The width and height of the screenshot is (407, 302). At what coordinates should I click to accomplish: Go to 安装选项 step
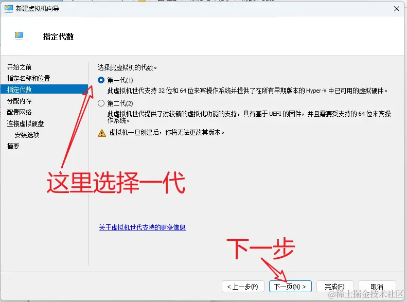pyautogui.click(x=27, y=135)
